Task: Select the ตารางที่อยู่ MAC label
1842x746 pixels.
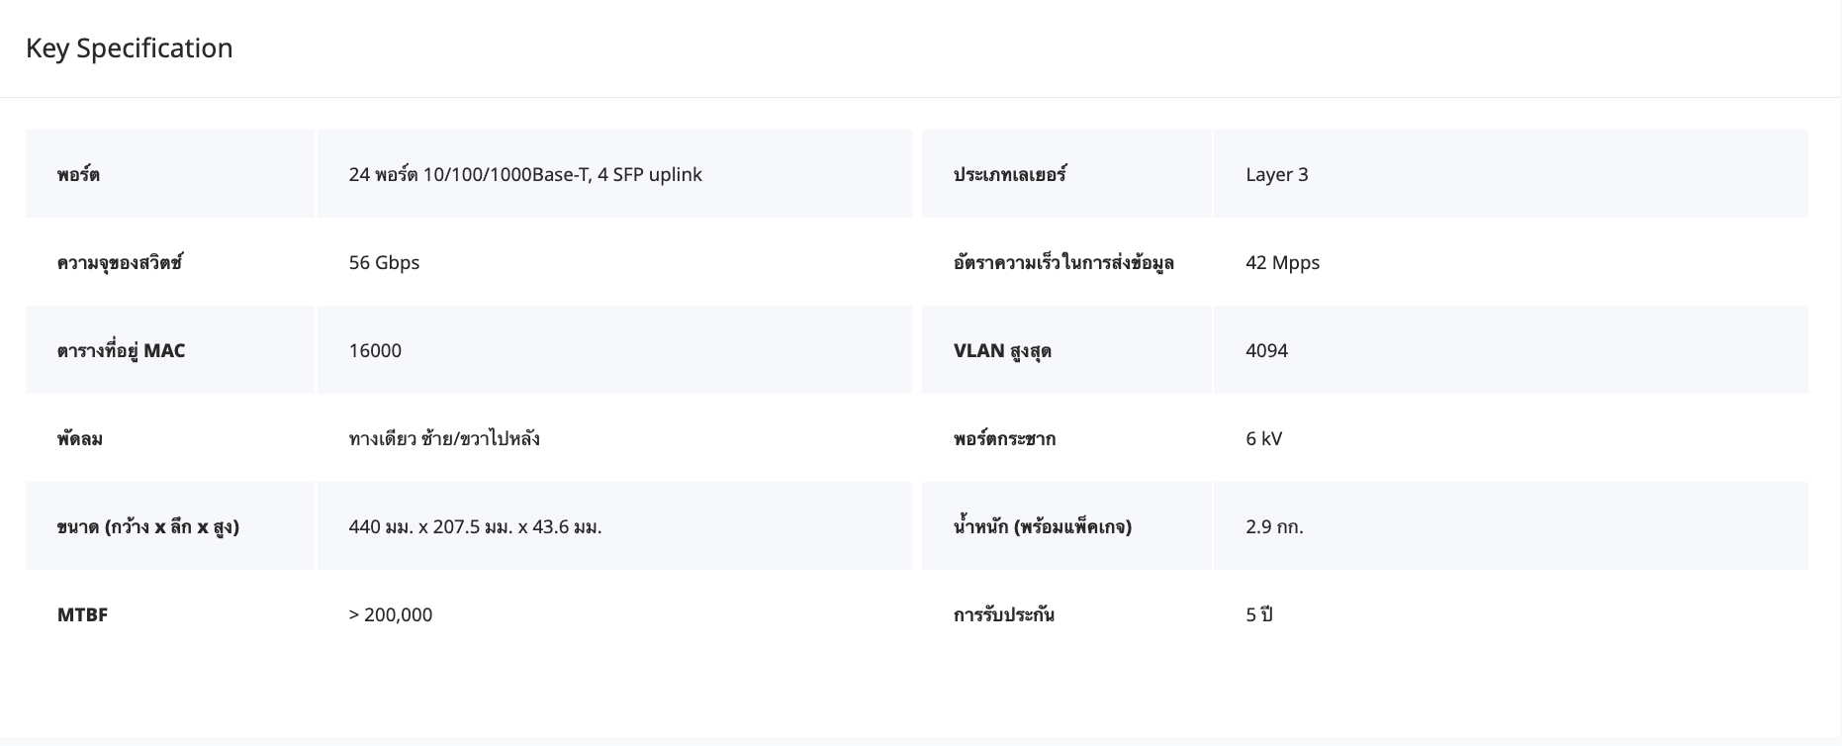Action: [121, 350]
